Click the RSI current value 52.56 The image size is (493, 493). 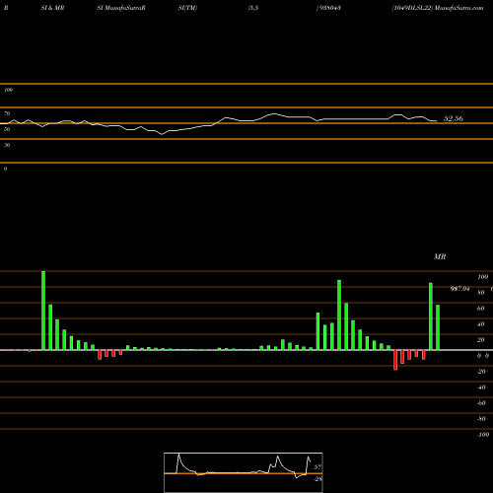pos(454,118)
